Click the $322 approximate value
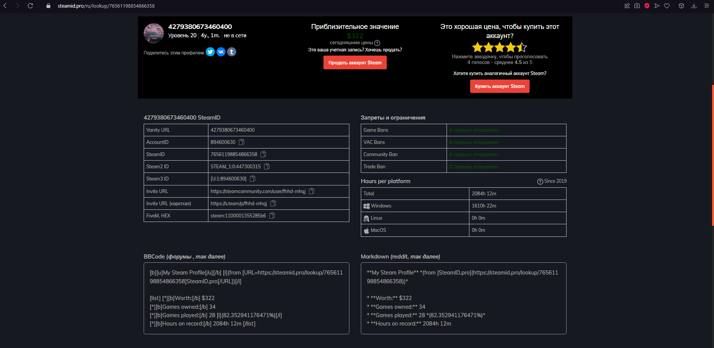 355,36
